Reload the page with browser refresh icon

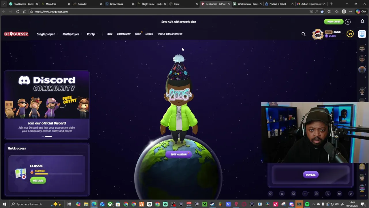18,12
